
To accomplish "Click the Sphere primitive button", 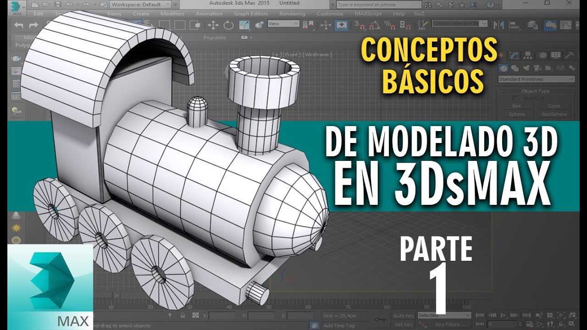I will 516,114.
